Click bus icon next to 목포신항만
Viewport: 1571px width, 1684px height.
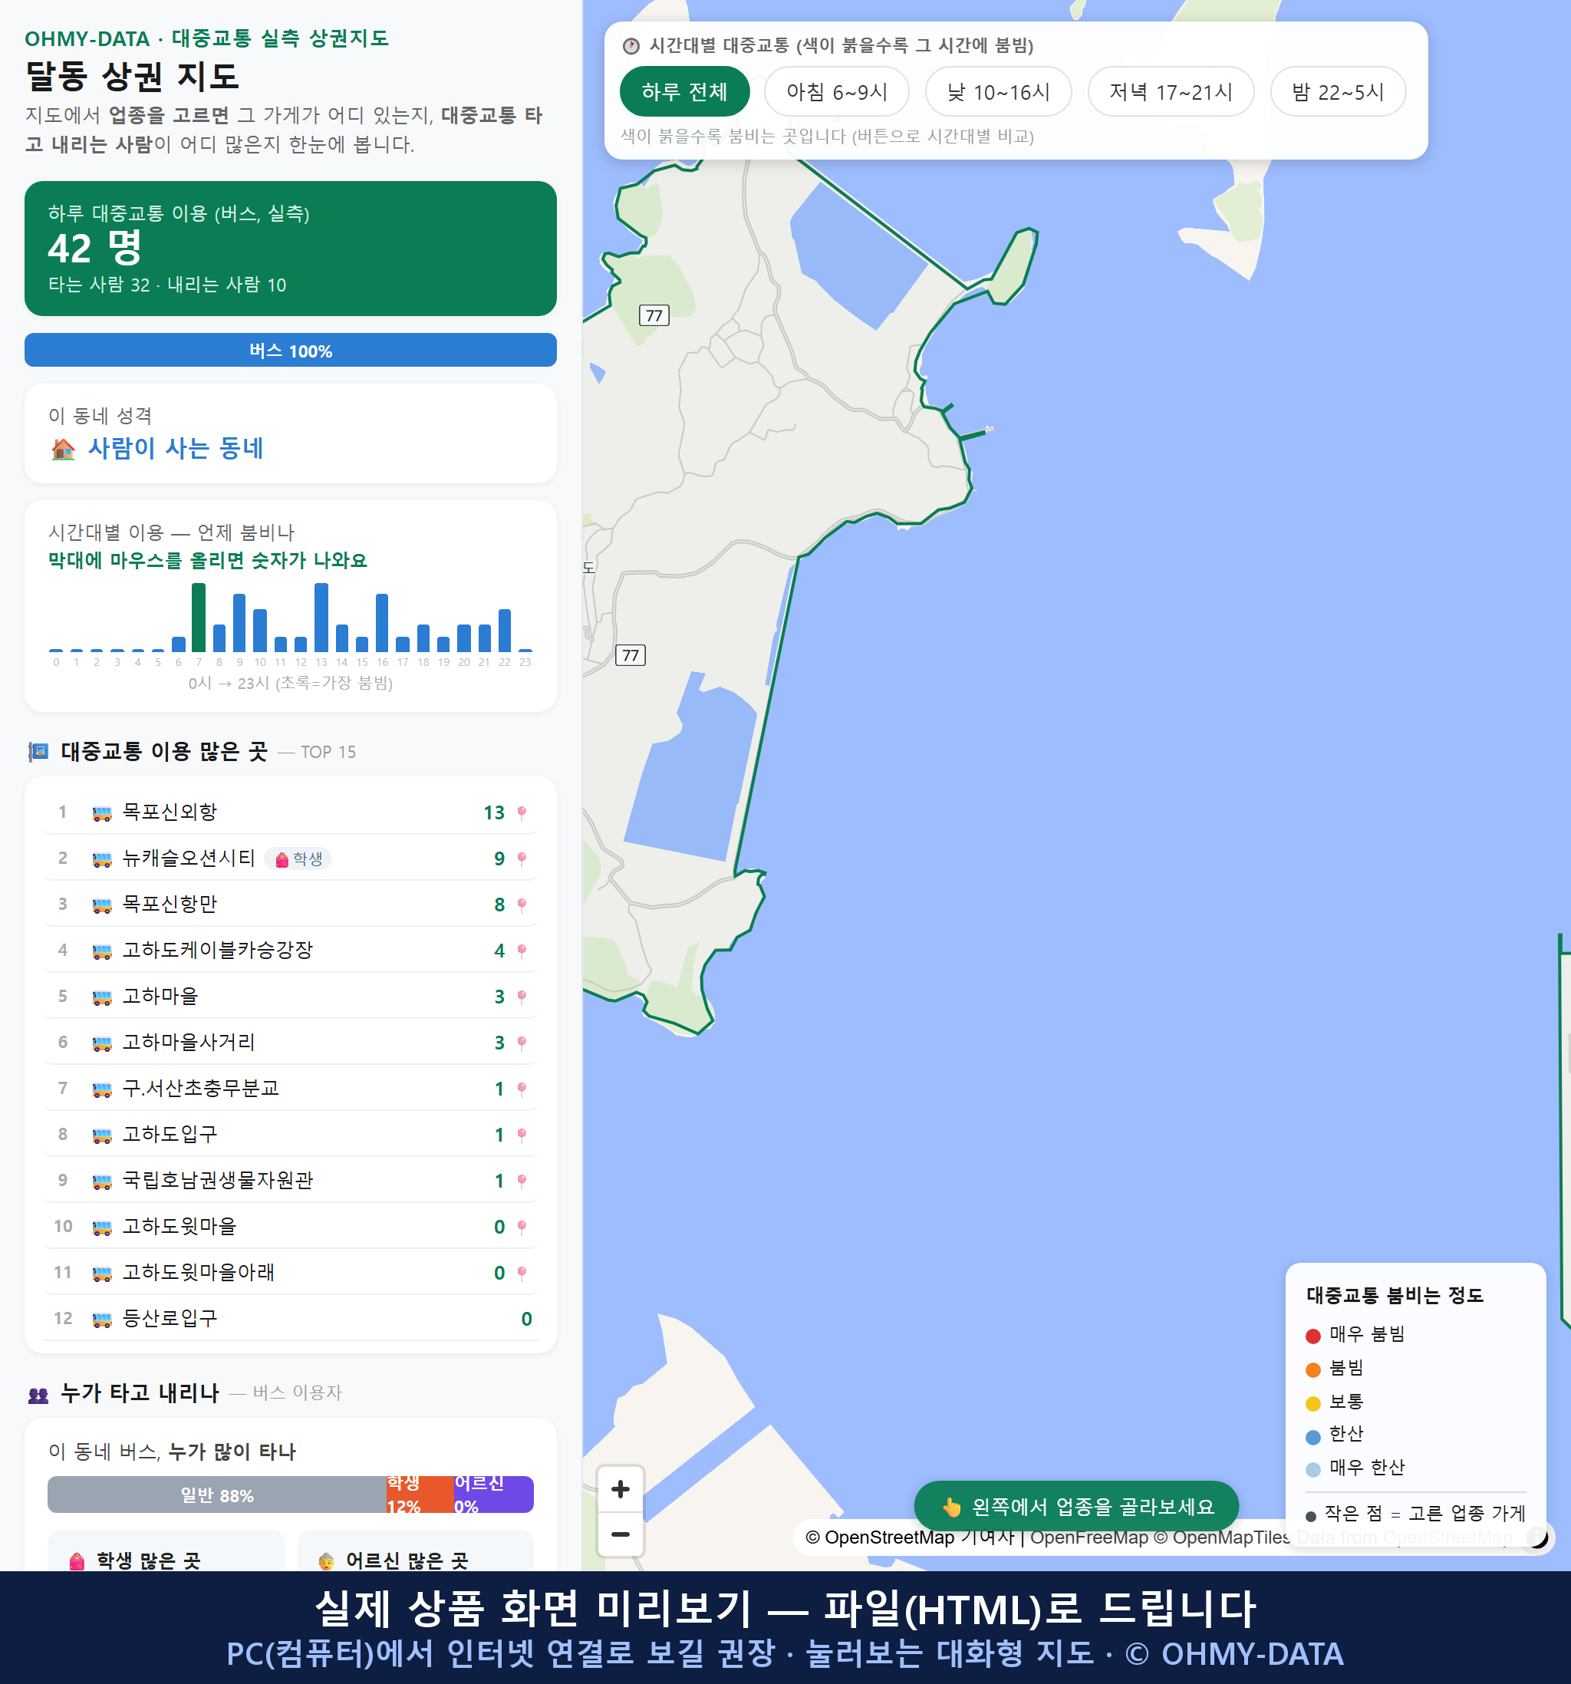pyautogui.click(x=101, y=905)
